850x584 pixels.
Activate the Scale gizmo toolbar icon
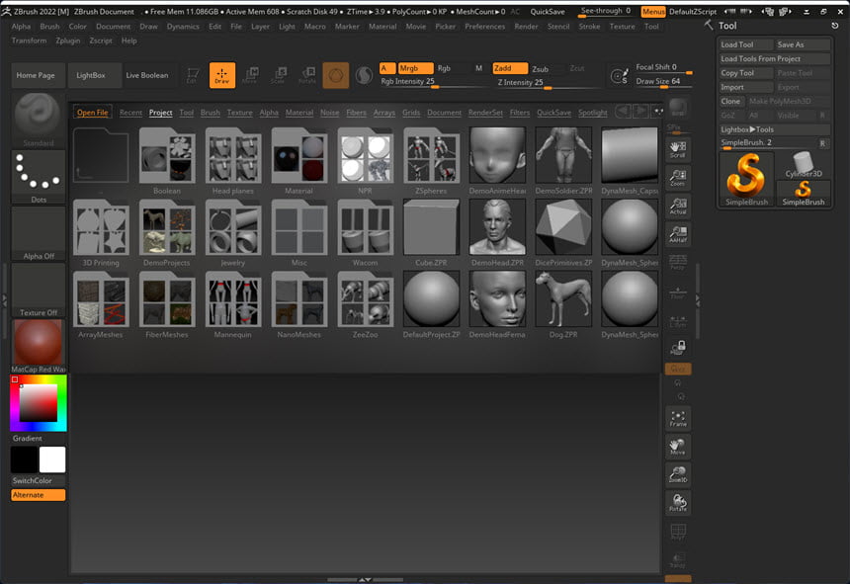pos(279,75)
